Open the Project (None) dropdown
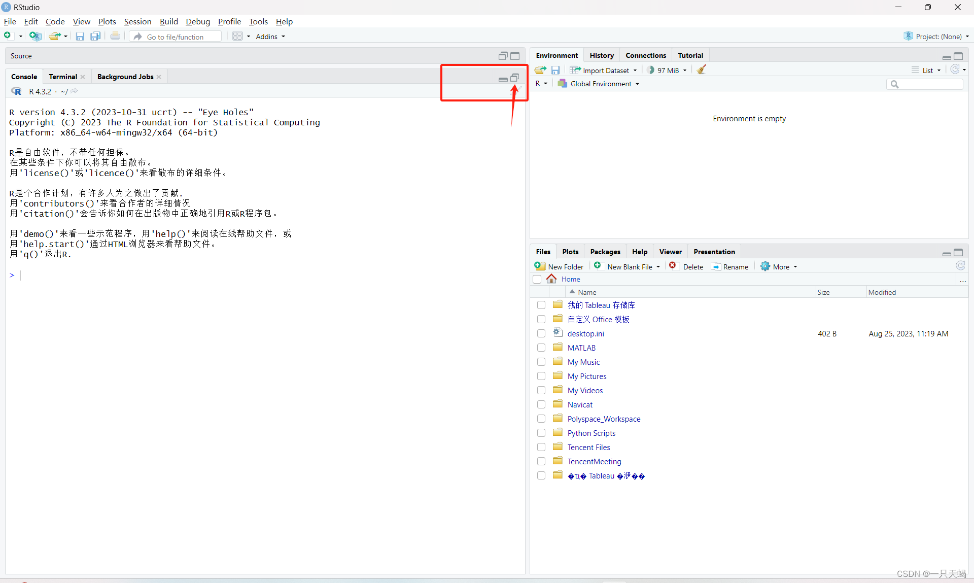Image resolution: width=974 pixels, height=583 pixels. [x=936, y=37]
